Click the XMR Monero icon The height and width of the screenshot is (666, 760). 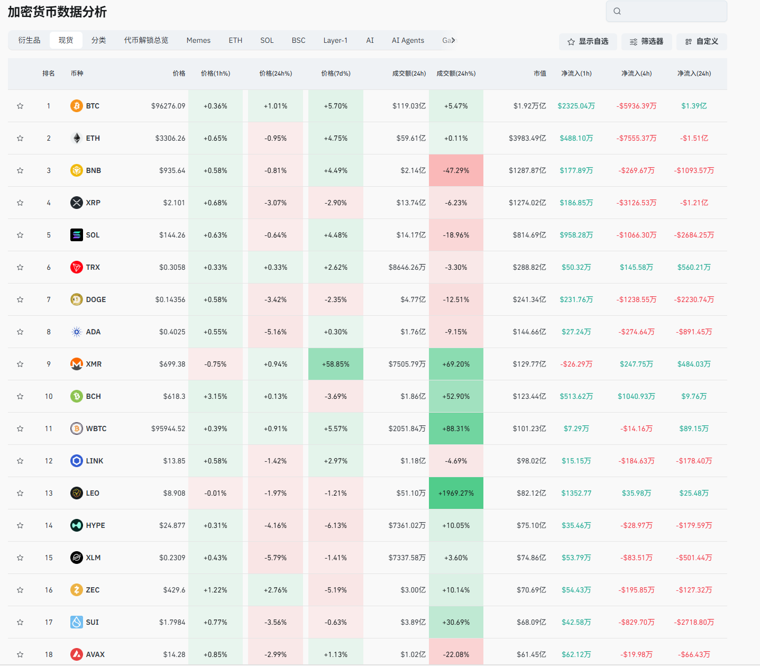77,364
